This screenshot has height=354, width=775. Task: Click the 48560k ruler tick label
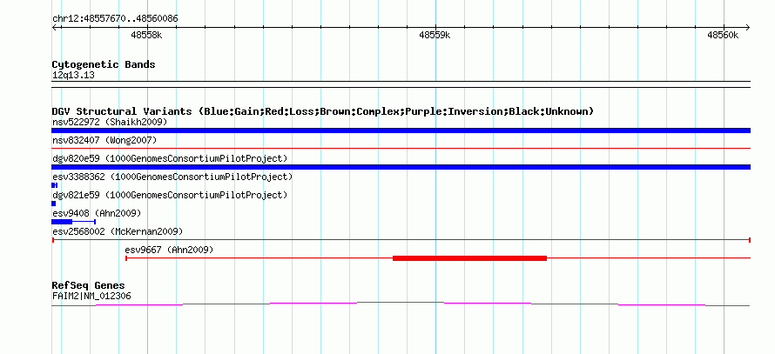(x=723, y=35)
